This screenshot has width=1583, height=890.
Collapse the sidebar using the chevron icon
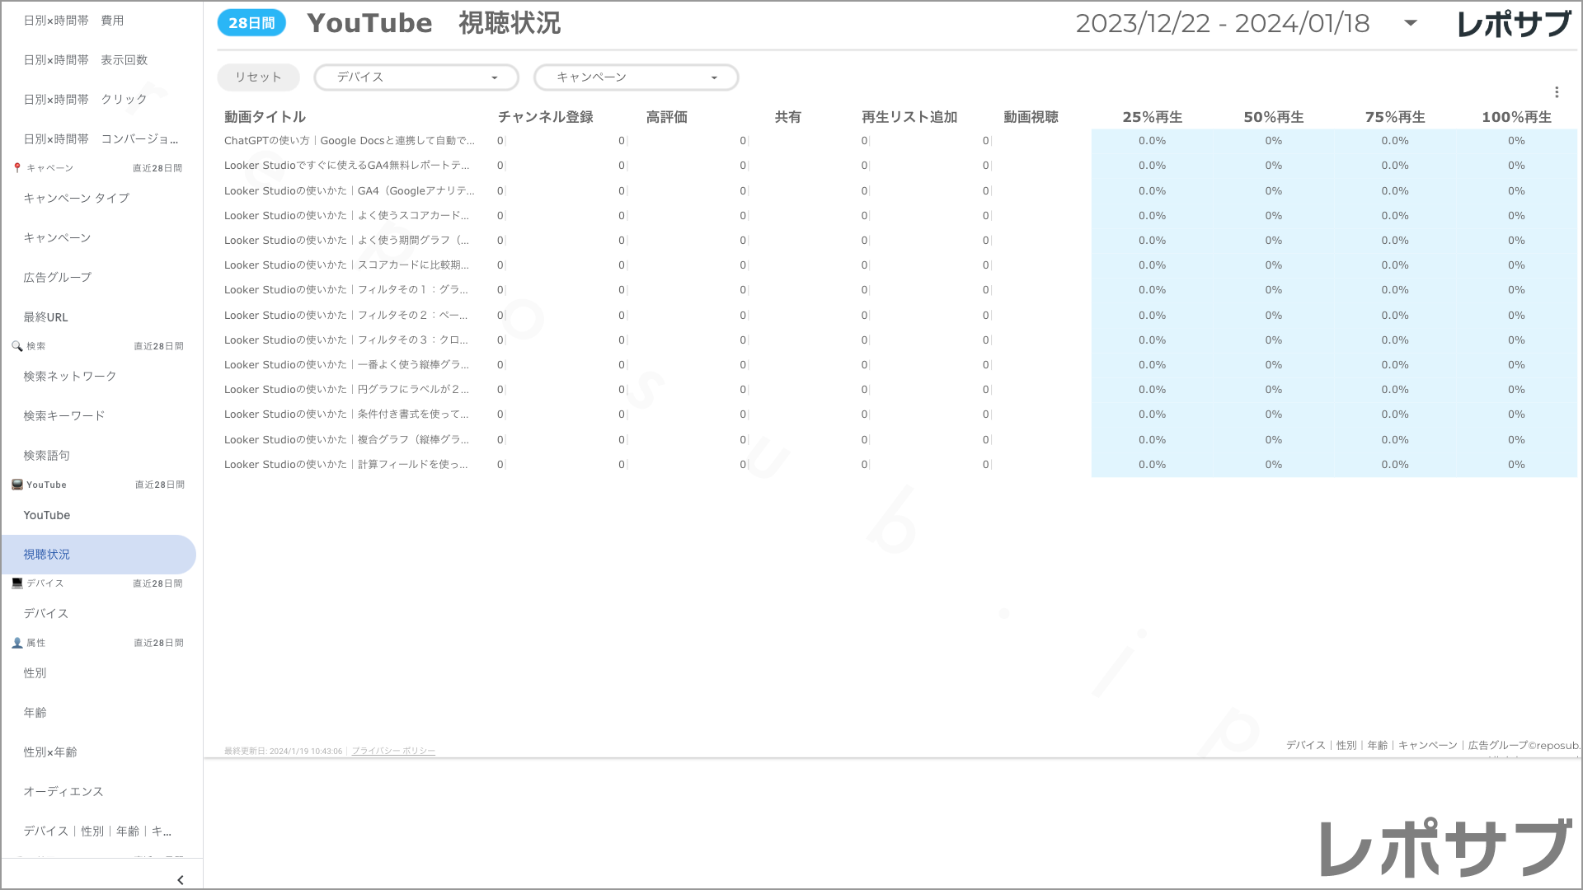tap(180, 879)
